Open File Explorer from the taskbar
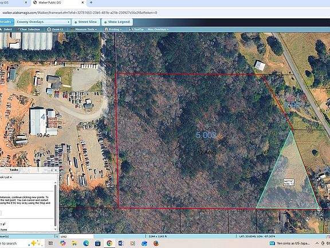This screenshot has width=330, height=248. tap(74, 243)
